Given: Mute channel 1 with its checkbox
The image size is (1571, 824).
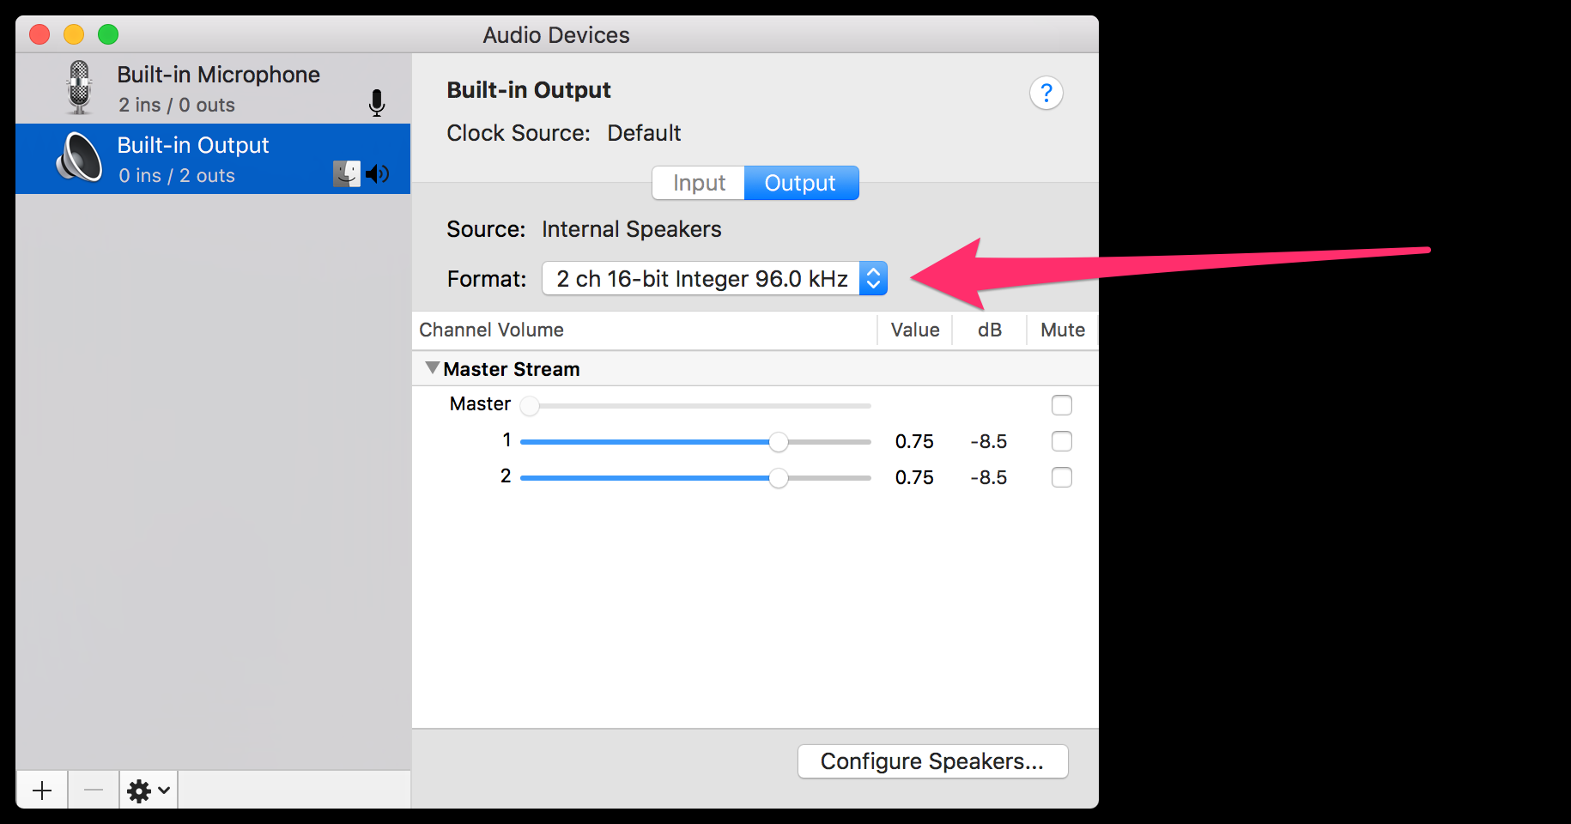Looking at the screenshot, I should pyautogui.click(x=1062, y=441).
